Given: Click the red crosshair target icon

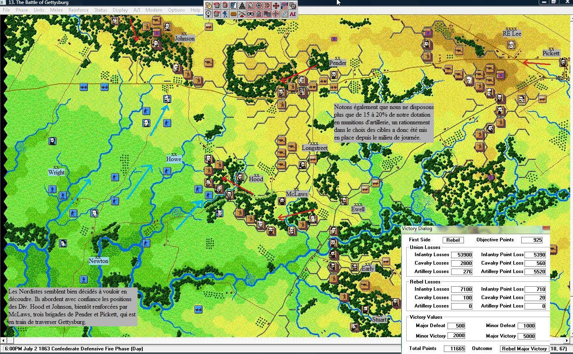Looking at the screenshot, I should (x=276, y=14).
